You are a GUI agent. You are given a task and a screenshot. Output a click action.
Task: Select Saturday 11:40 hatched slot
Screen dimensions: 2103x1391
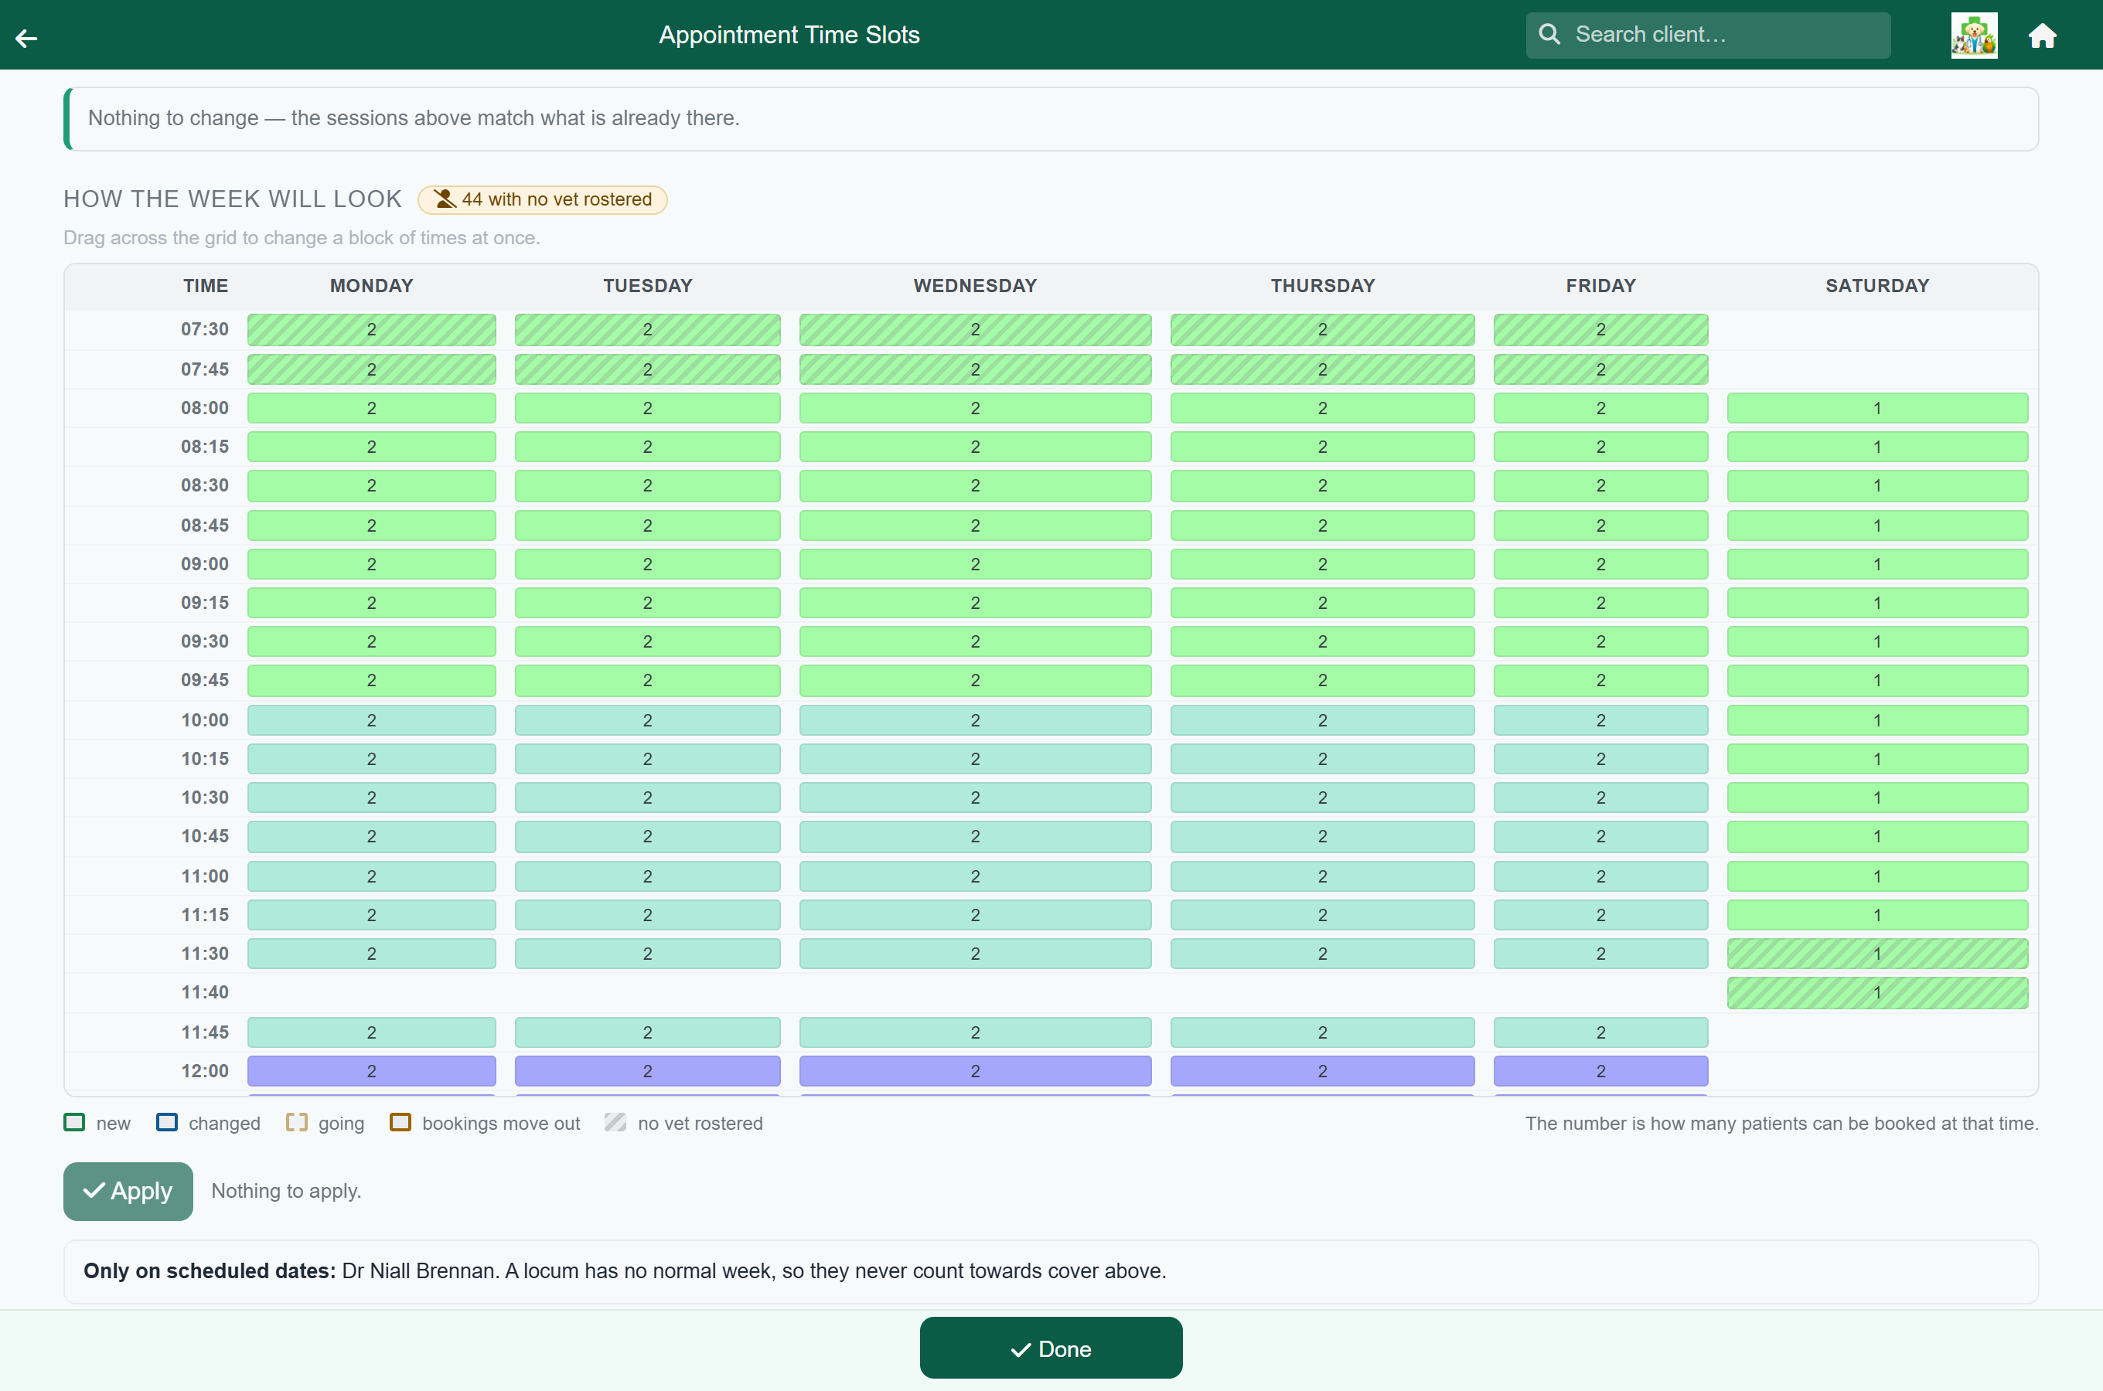[x=1876, y=993]
